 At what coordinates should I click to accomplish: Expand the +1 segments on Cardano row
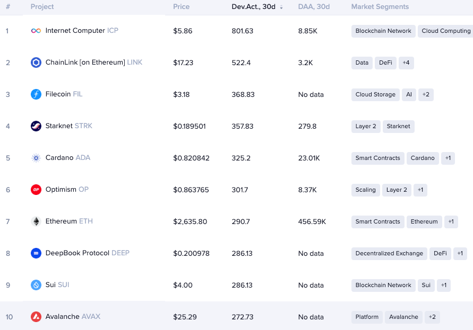tap(448, 158)
